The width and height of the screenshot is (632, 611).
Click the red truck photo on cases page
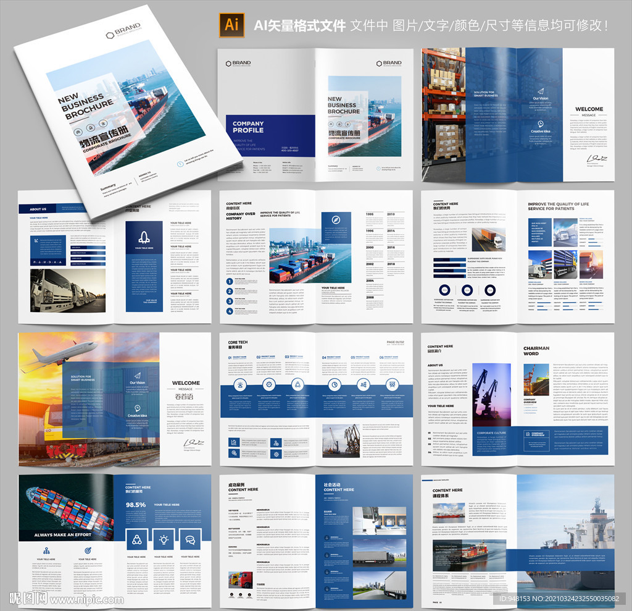click(240, 580)
